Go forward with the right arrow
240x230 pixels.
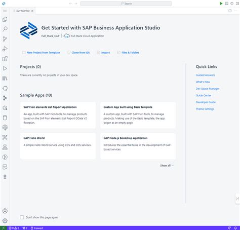76,4
